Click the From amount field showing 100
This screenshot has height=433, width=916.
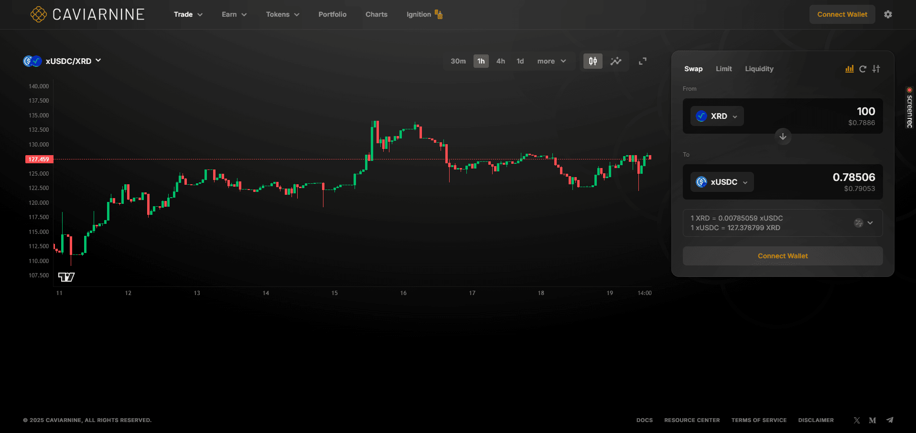click(866, 111)
